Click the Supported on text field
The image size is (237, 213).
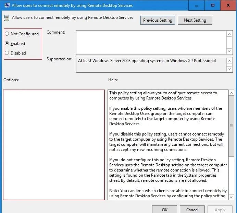(x=151, y=65)
